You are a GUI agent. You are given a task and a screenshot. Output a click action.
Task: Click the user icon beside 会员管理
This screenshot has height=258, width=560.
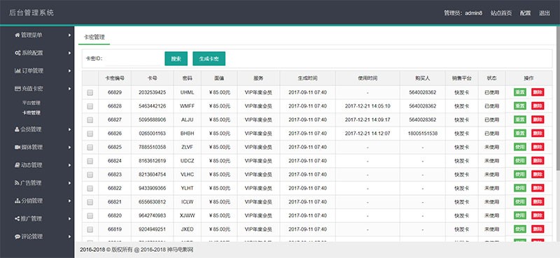pyautogui.click(x=17, y=129)
